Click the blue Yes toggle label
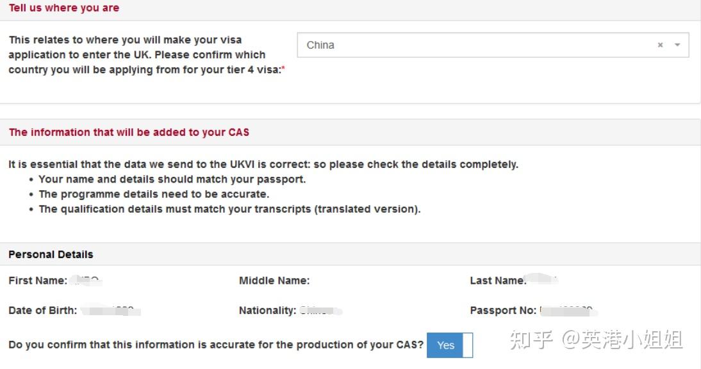 pyautogui.click(x=446, y=345)
